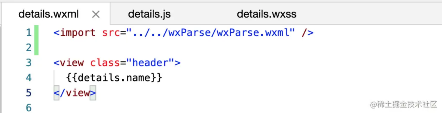
Task: Click the "header" class value string
Action: 150,63
